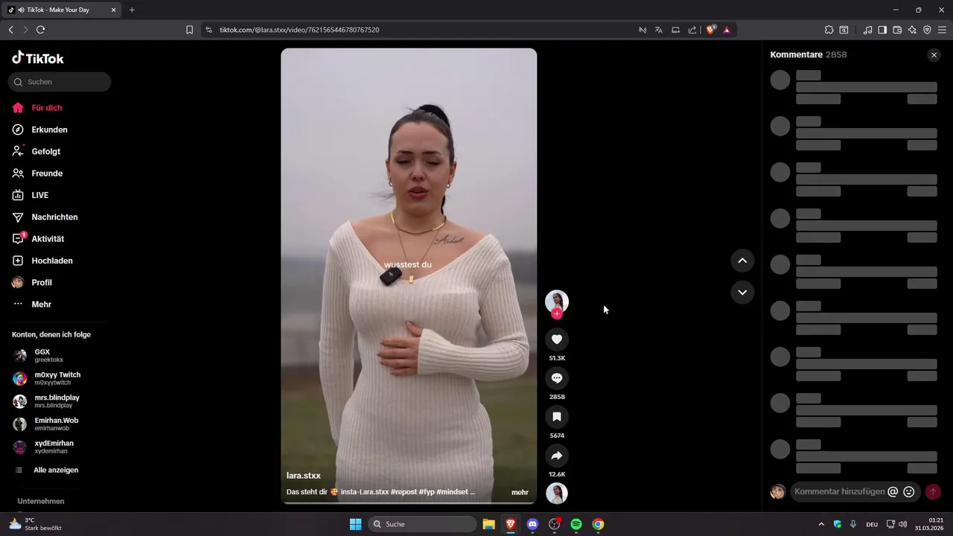Open the Erkunden page
The height and width of the screenshot is (536, 953).
point(40,130)
